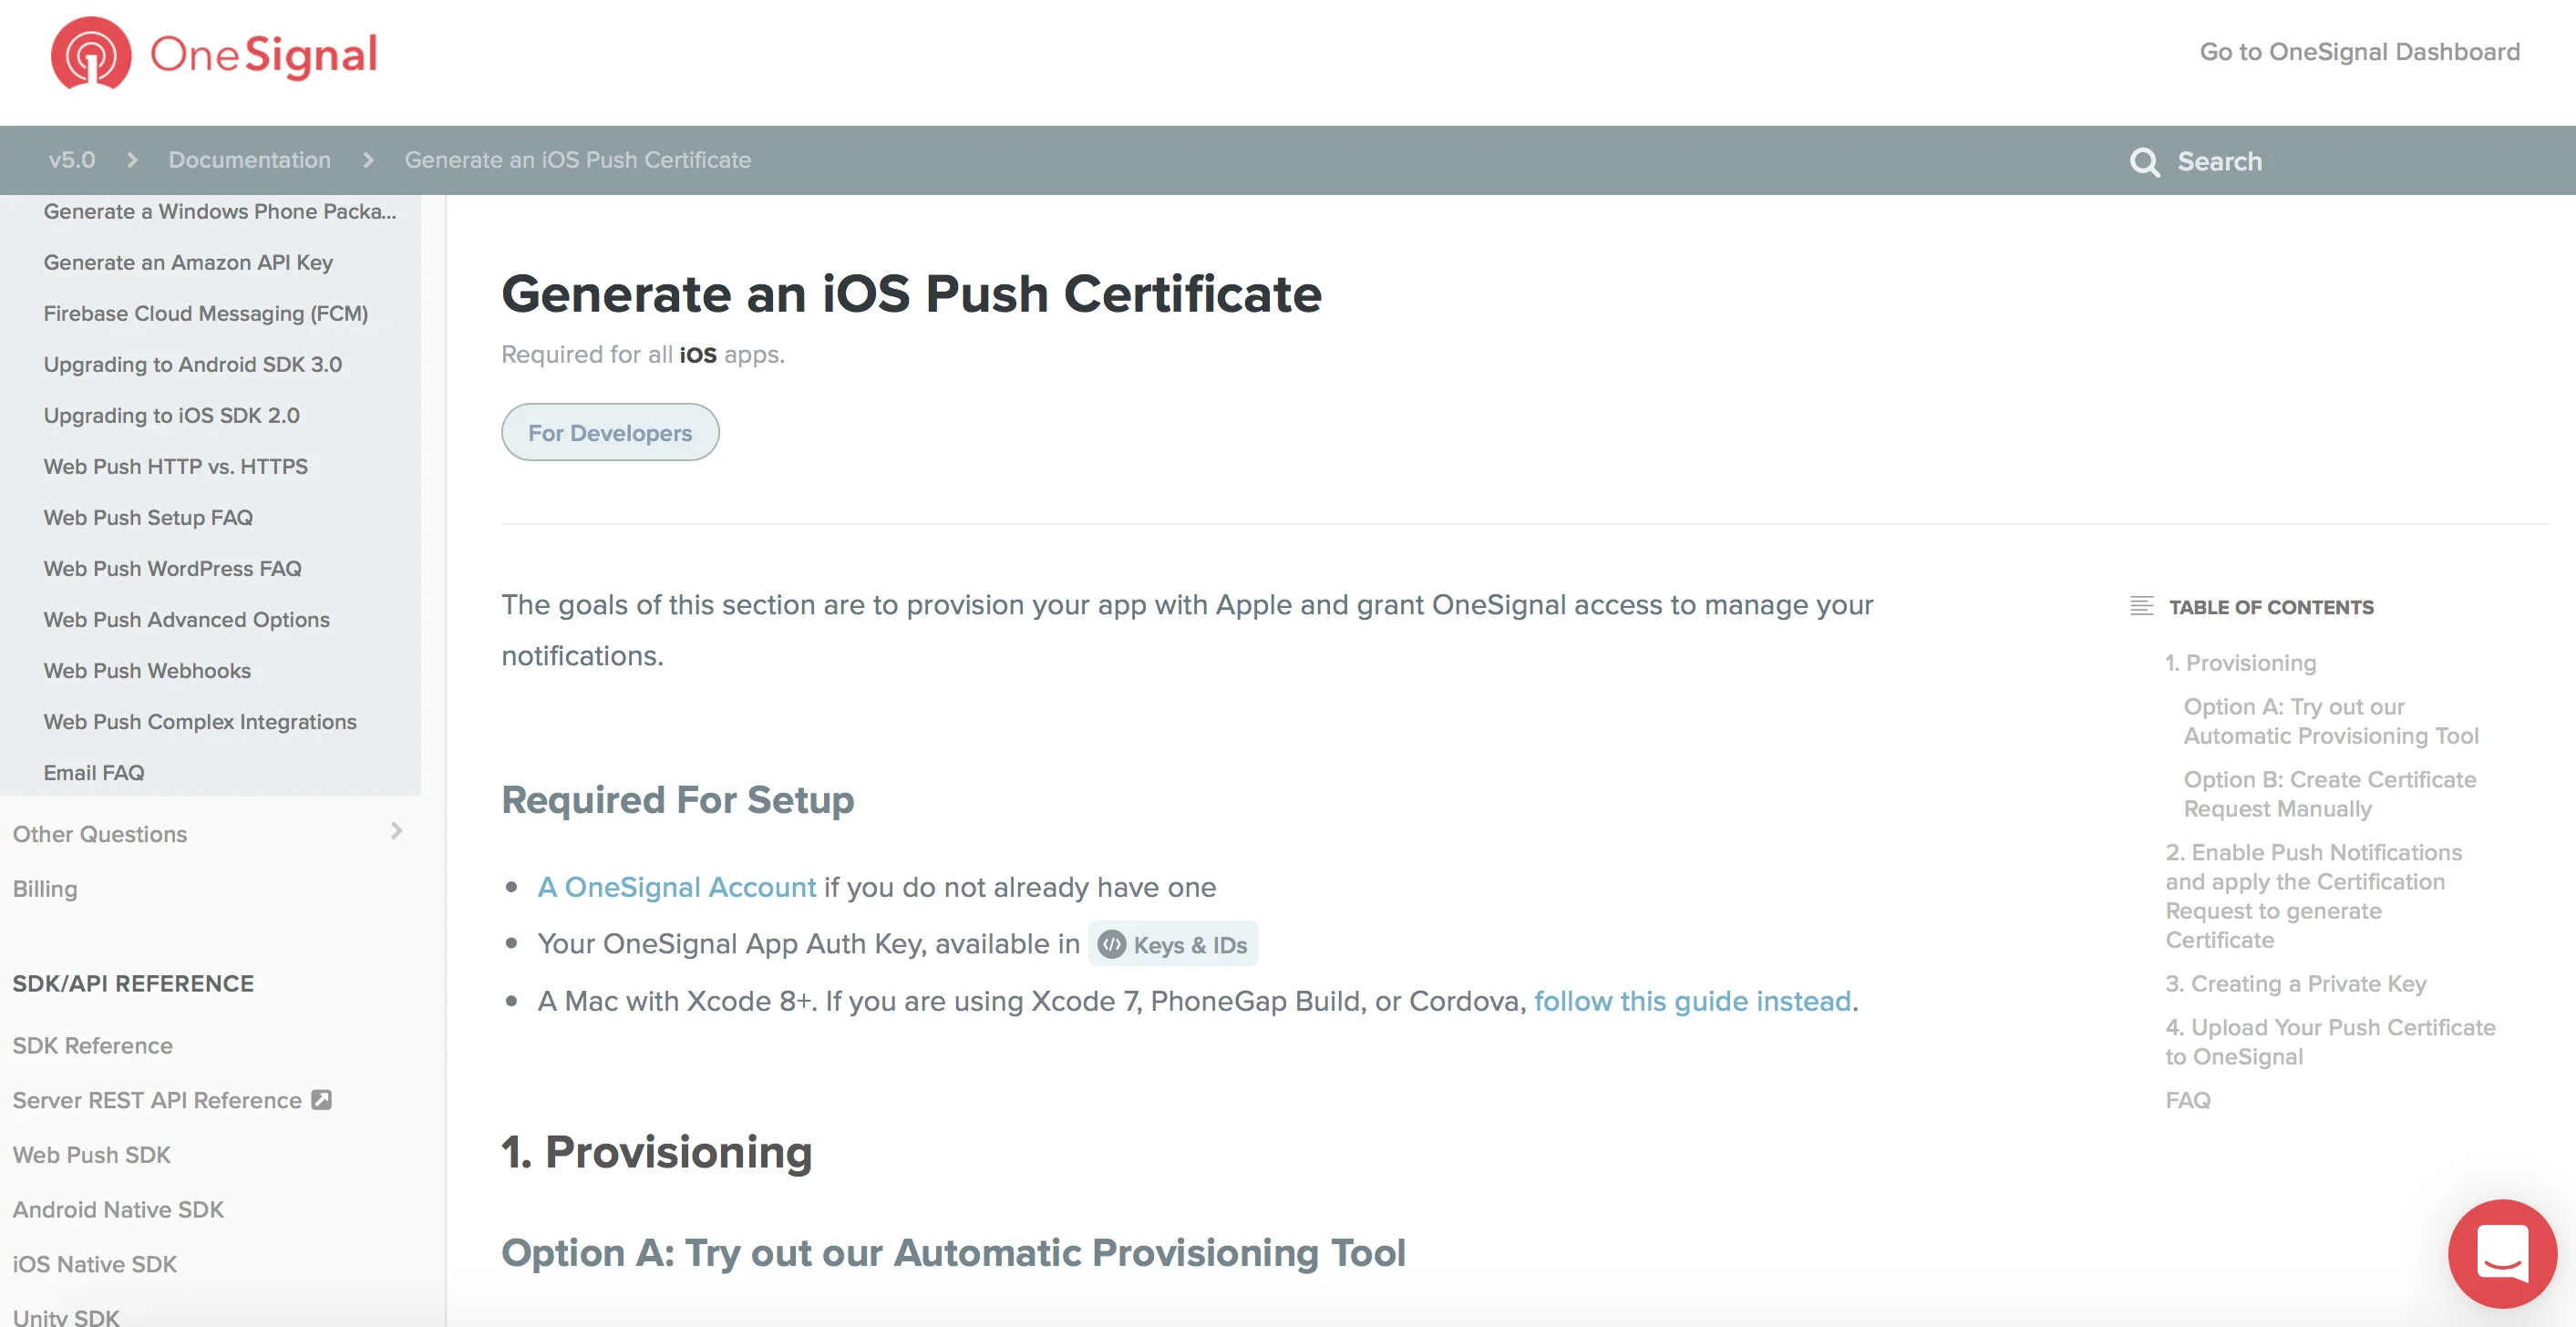This screenshot has width=2576, height=1327.
Task: Go to OneSignal Dashboard
Action: pyautogui.click(x=2358, y=52)
